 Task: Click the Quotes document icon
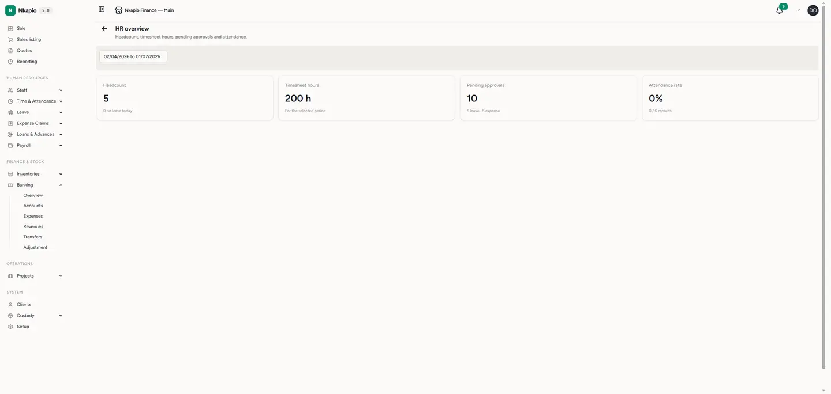(x=10, y=51)
